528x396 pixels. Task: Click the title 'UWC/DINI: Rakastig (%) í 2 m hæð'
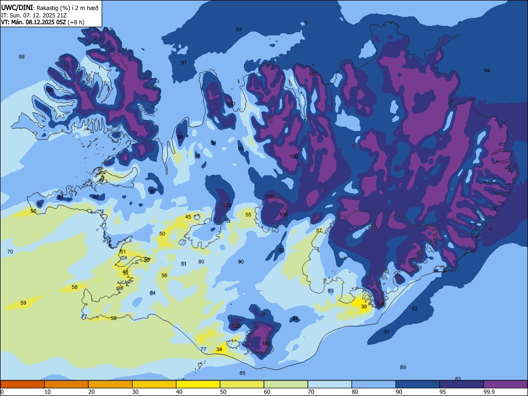[x=50, y=8]
